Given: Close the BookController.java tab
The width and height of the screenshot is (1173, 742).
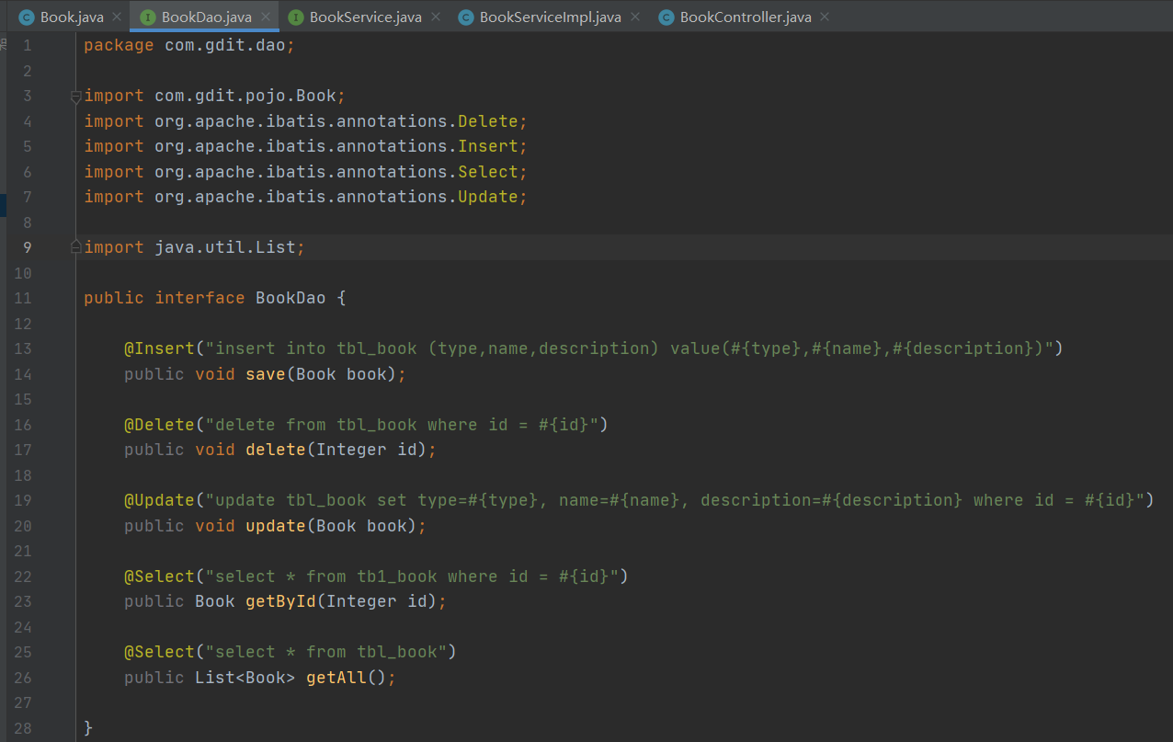Looking at the screenshot, I should [824, 17].
